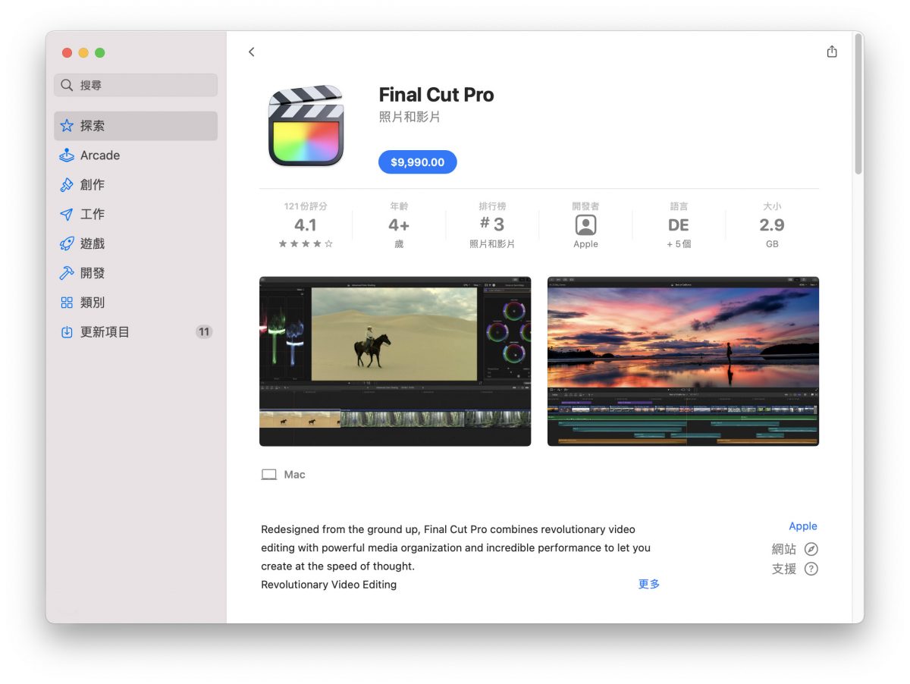Click 'Revolutionary Video Editing' text
This screenshot has height=684, width=910.
pyautogui.click(x=328, y=585)
